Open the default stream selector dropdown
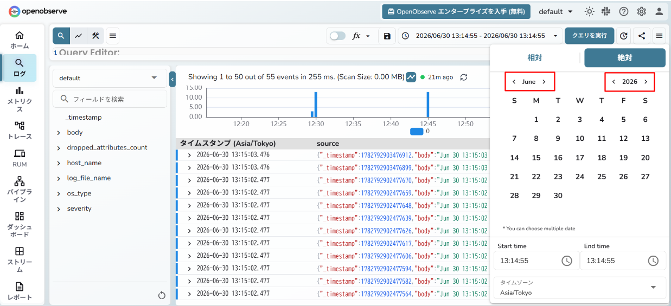The height and width of the screenshot is (306, 671). point(110,78)
